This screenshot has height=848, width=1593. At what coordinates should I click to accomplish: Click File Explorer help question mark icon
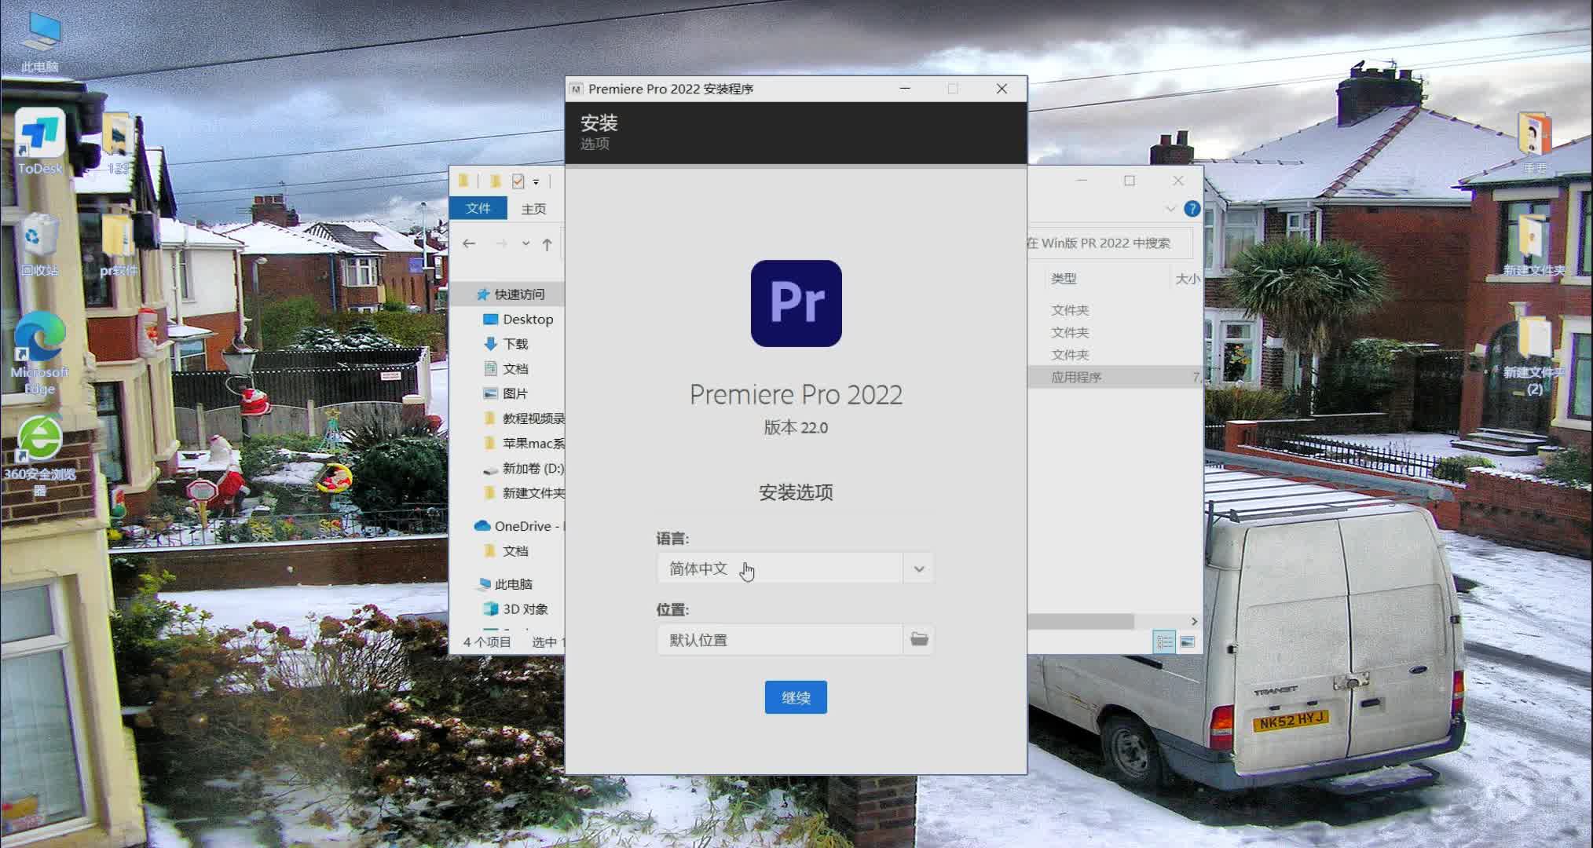1192,208
